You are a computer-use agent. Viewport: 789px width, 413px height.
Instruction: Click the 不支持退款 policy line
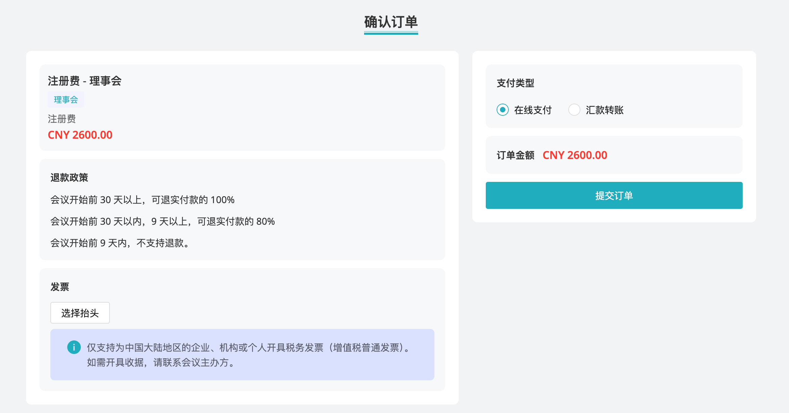tap(120, 243)
